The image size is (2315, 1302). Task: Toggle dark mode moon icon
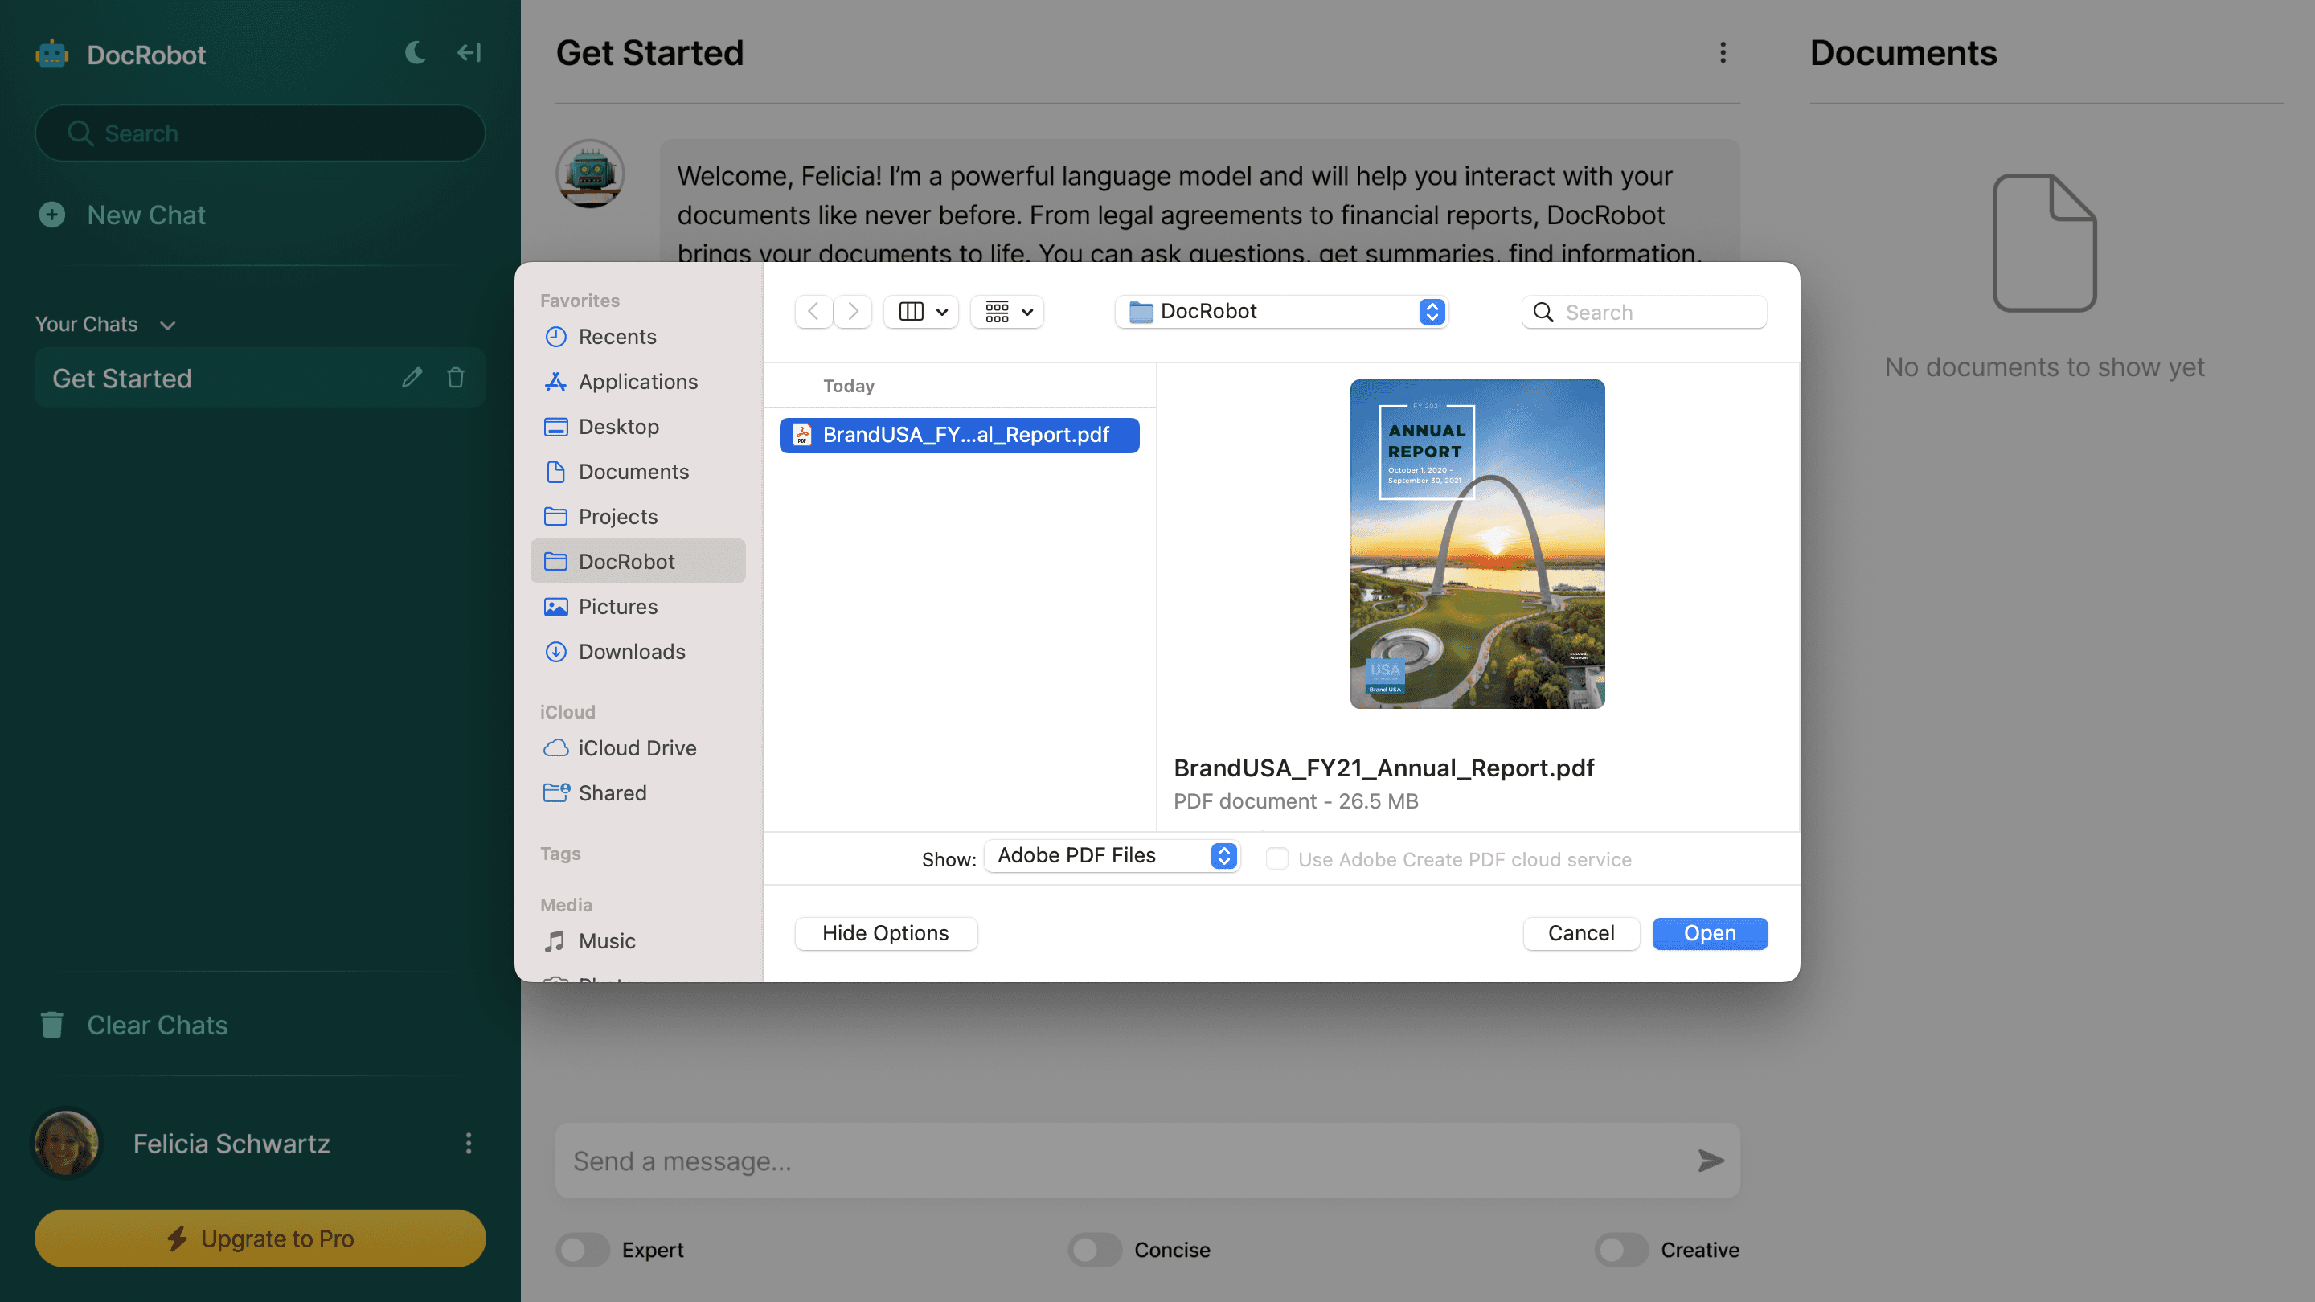[414, 53]
